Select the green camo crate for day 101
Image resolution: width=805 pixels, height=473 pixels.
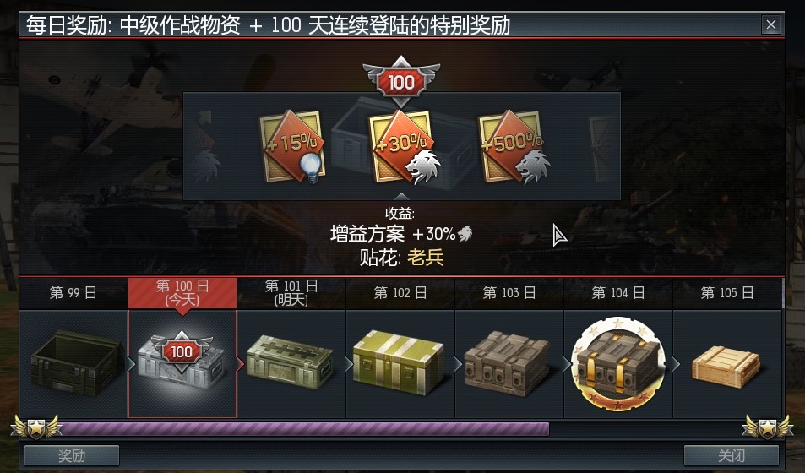pyautogui.click(x=290, y=362)
